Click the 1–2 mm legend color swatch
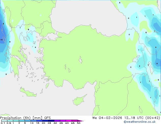 click(x=16, y=121)
